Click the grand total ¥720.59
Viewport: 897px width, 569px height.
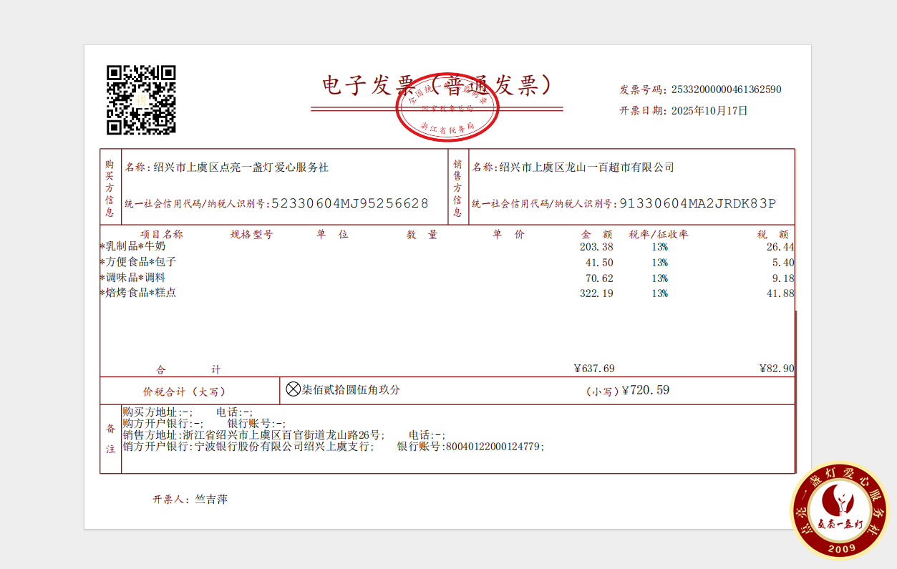tap(646, 390)
